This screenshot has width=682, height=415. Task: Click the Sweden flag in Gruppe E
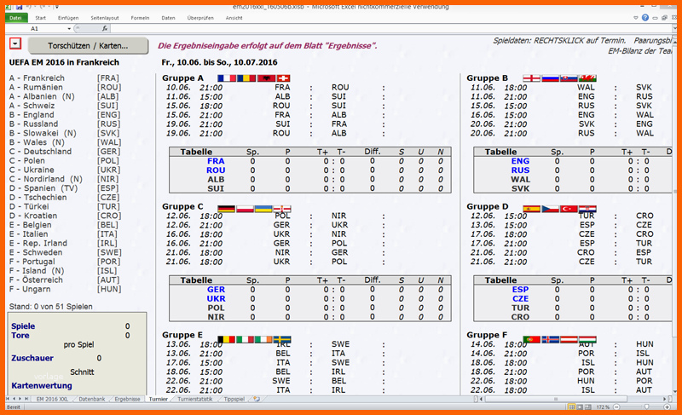point(282,338)
